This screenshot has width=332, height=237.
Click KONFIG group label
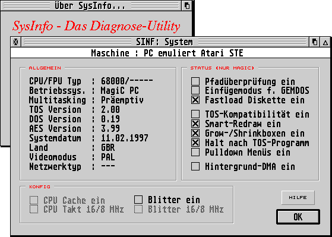pyautogui.click(x=40, y=187)
